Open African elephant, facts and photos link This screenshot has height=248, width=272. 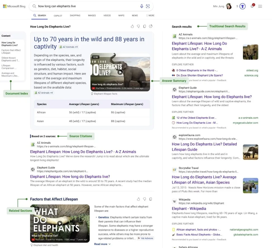(199, 230)
